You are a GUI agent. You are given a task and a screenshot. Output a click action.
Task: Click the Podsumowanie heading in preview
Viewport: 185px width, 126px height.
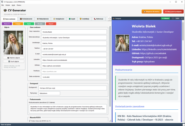[x=124, y=70]
